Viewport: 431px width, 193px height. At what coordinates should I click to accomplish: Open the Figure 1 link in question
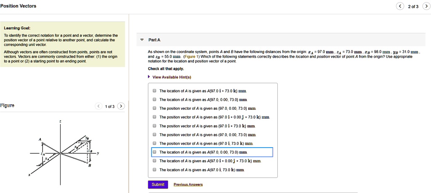tap(192, 56)
